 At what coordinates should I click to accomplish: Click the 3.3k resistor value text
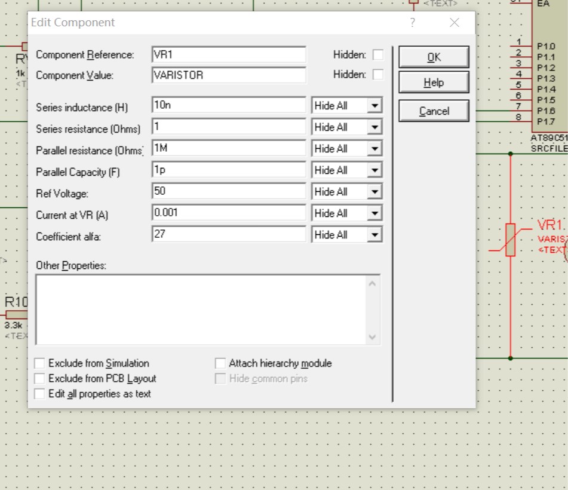point(13,325)
